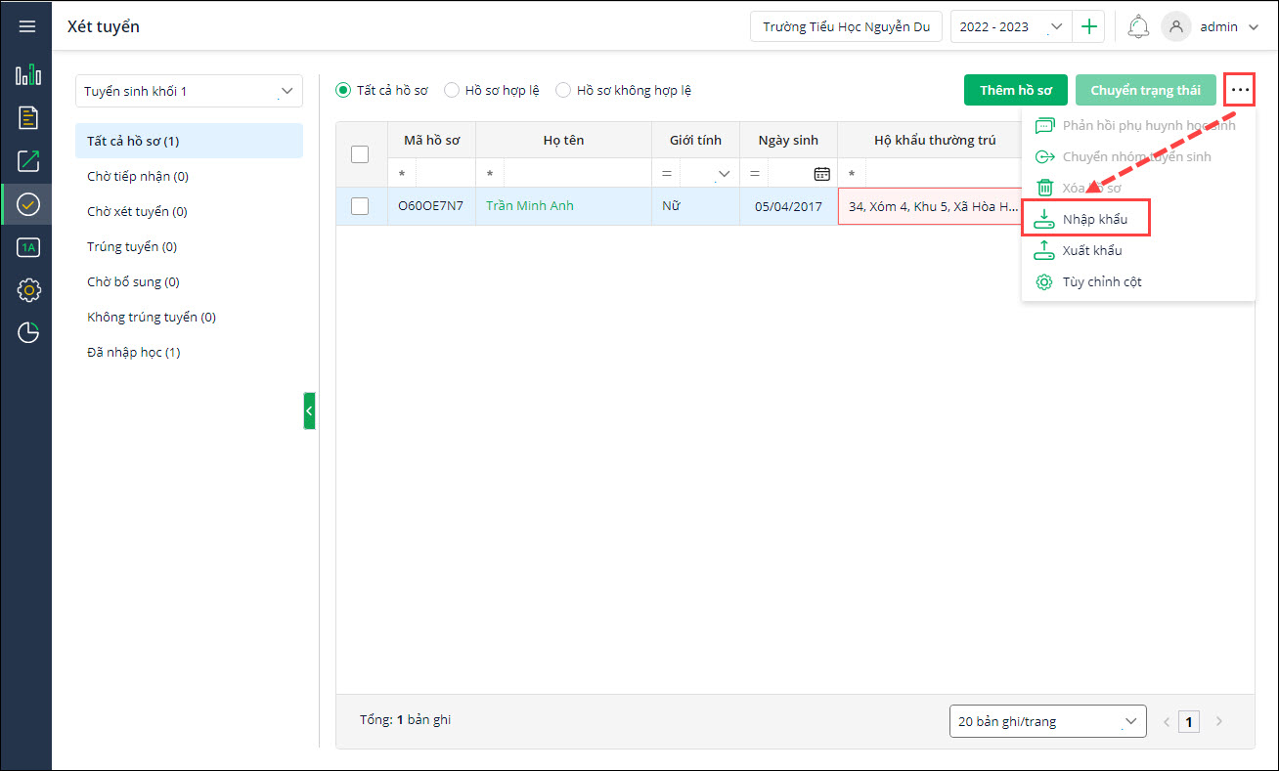1279x771 pixels.
Task: Click the Chuyển trạng thái button
Action: coord(1145,90)
